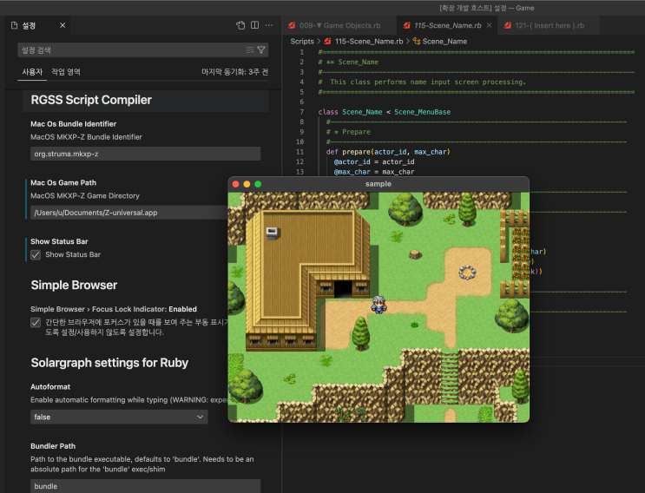Image resolution: width=645 pixels, height=493 pixels.
Task: Uncheck Simple Browser Focus Lock Indicator
Action: pos(36,322)
